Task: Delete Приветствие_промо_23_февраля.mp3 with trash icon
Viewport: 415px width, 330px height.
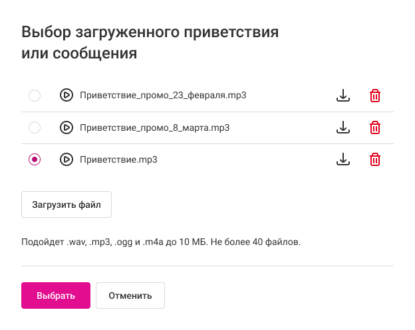Action: pyautogui.click(x=375, y=96)
